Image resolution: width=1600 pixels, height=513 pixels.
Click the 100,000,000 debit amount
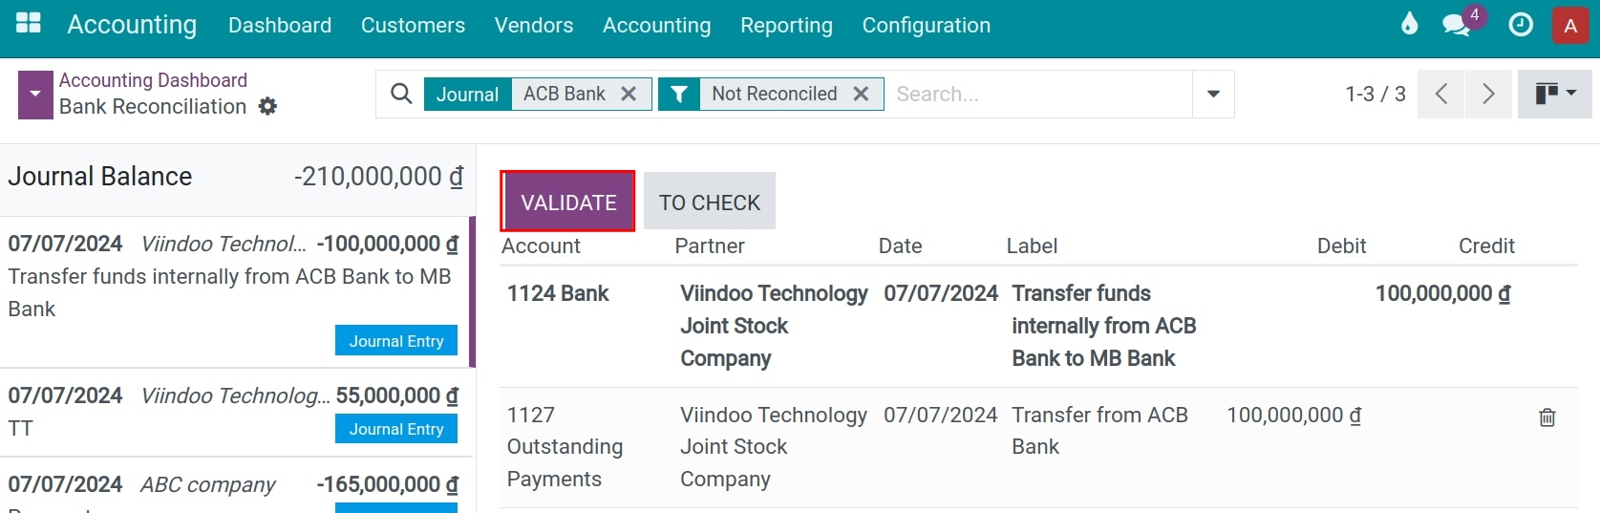click(1293, 416)
